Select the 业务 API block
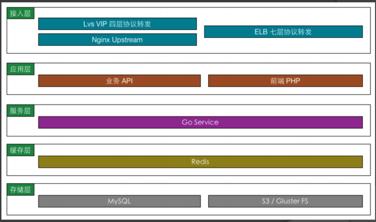Image resolution: width=376 pixels, height=222 pixels. pyautogui.click(x=119, y=81)
